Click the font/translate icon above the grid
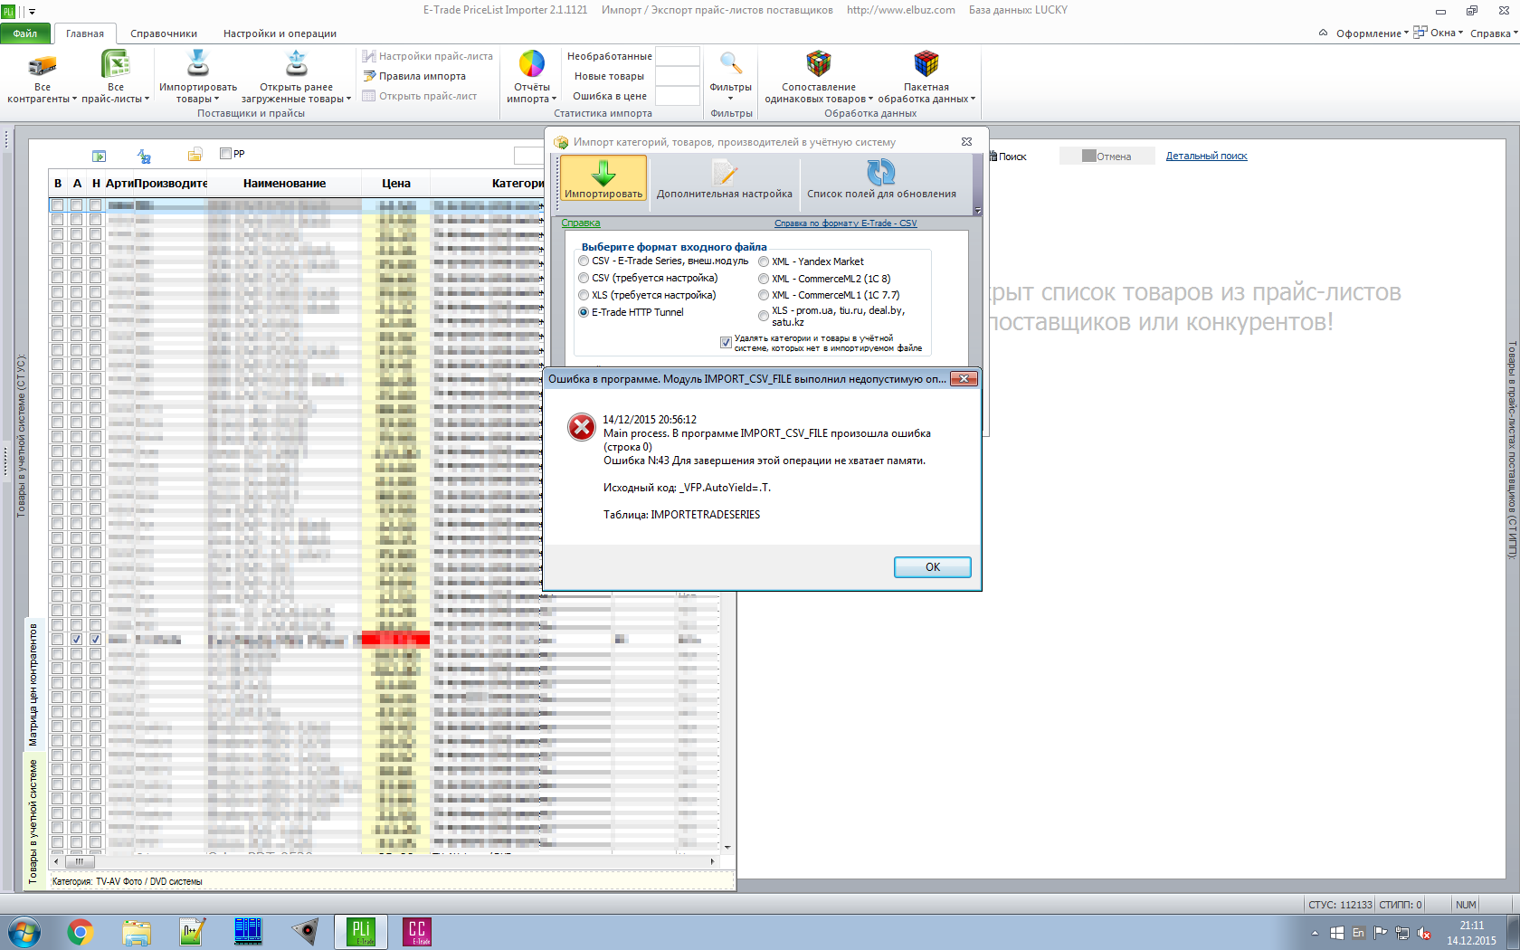The height and width of the screenshot is (950, 1520). (x=144, y=156)
